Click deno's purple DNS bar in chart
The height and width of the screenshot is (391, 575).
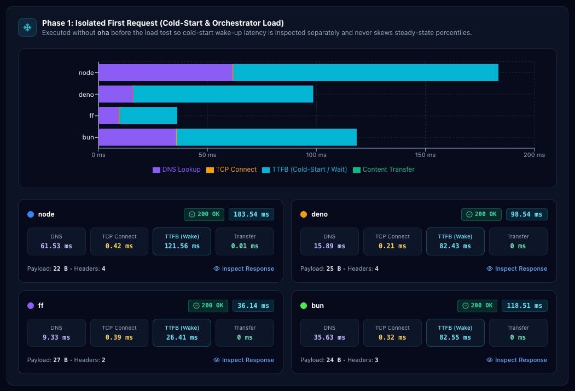115,94
